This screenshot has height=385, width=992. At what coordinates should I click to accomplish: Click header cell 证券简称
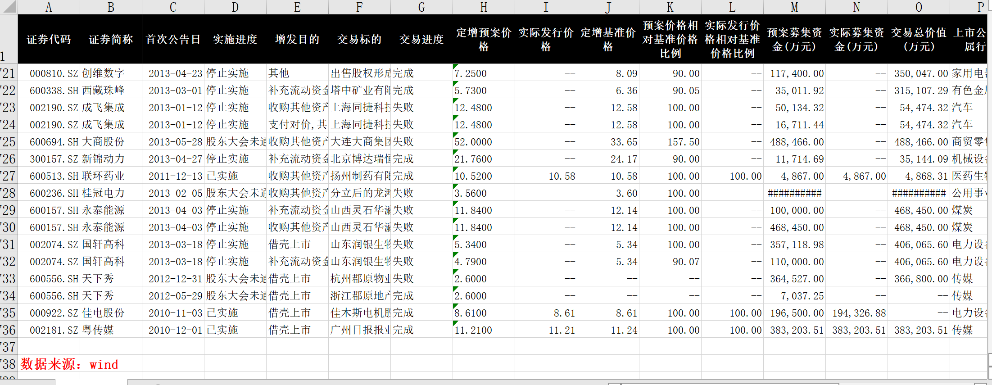111,39
